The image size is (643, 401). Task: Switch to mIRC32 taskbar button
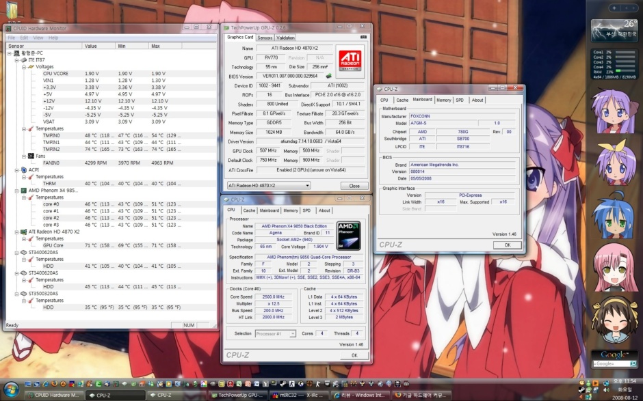pyautogui.click(x=299, y=396)
